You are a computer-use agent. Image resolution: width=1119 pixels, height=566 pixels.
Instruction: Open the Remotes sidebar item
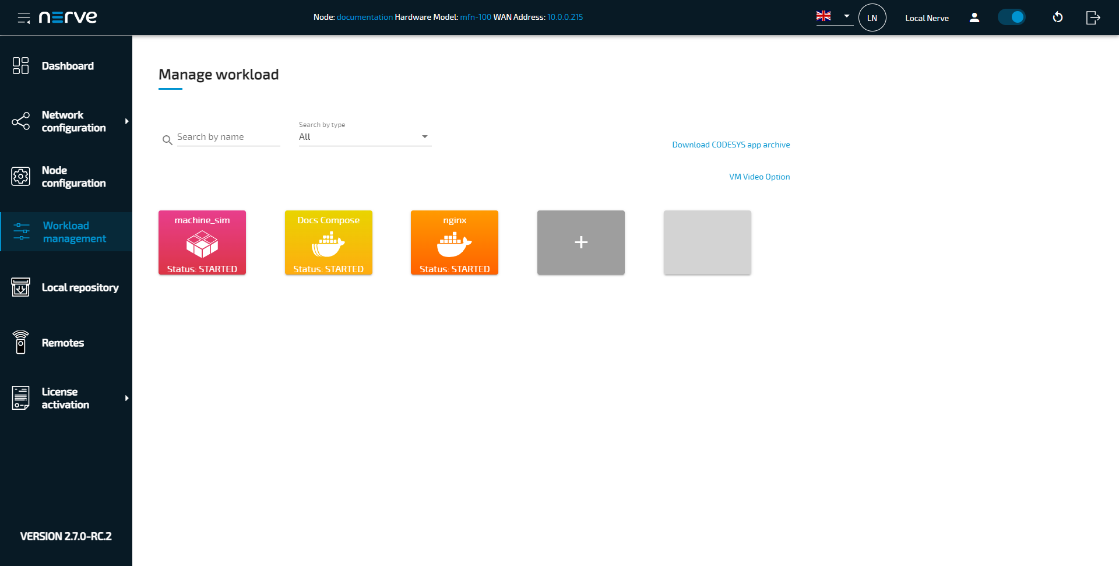[62, 343]
